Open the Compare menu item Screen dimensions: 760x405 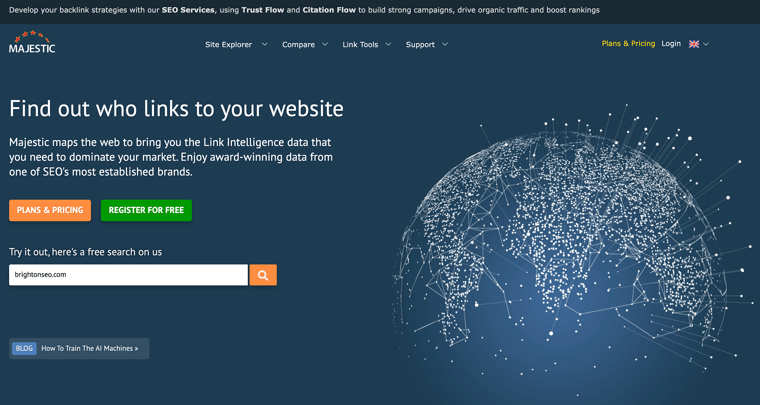298,45
